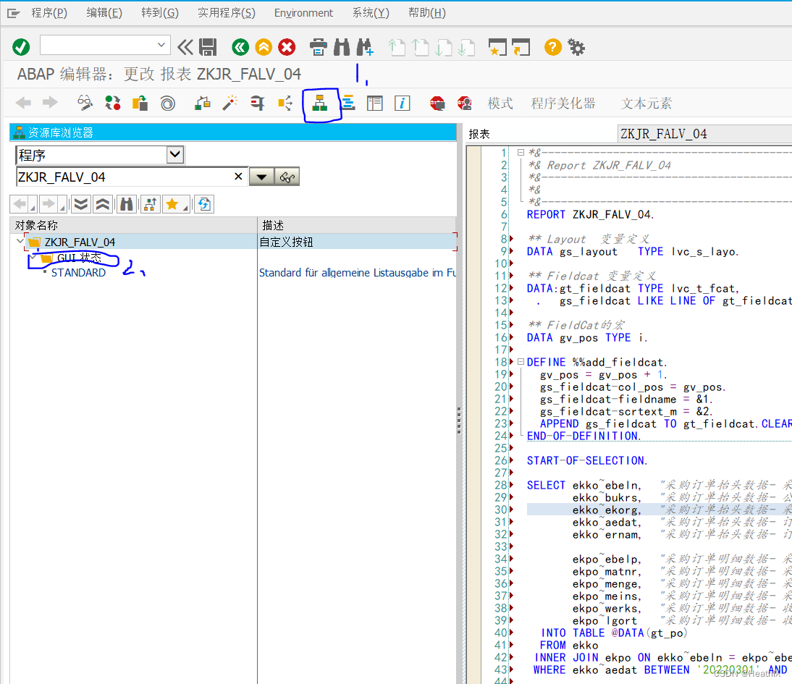Open the circled object list (显示对象列表) icon
The image size is (792, 684).
(x=321, y=104)
